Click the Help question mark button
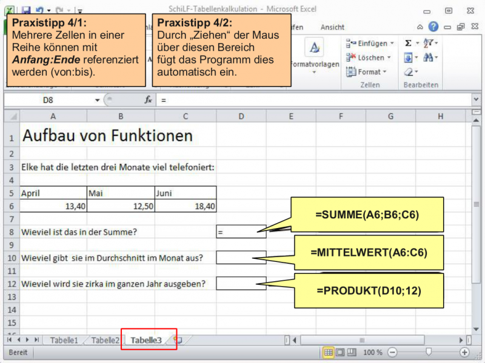 (x=435, y=27)
